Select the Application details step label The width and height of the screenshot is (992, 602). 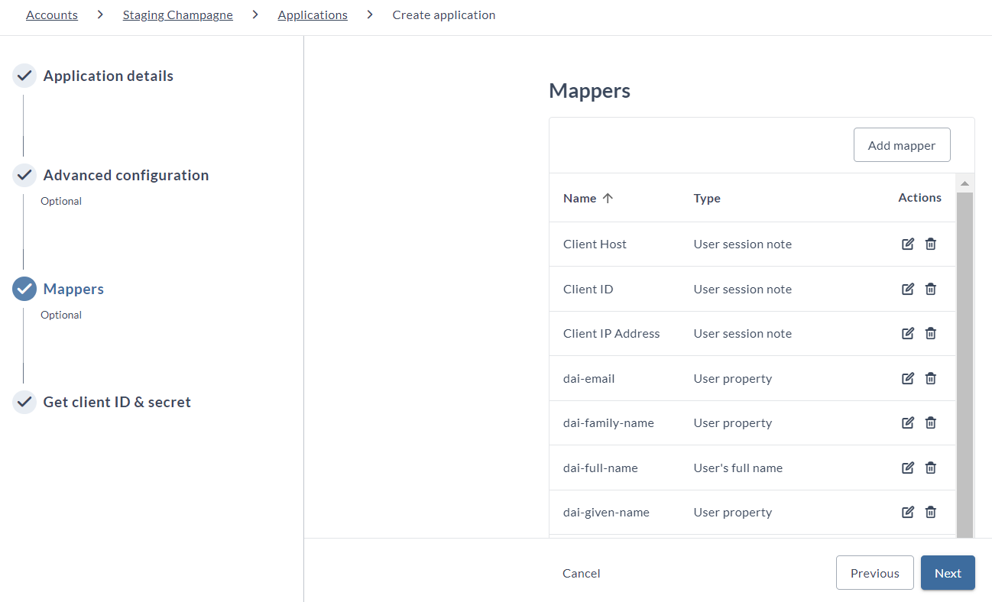pyautogui.click(x=109, y=76)
